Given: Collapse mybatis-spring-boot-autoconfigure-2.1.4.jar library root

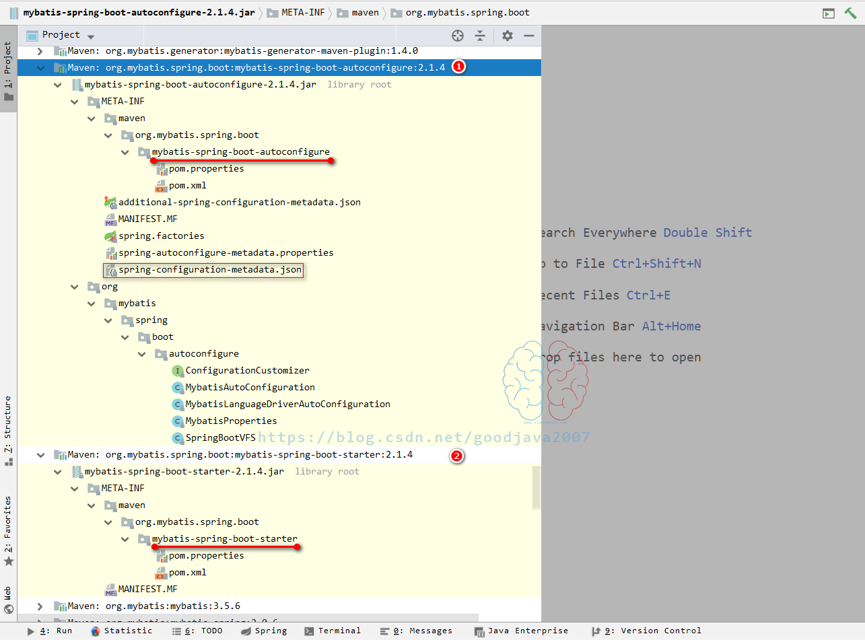Looking at the screenshot, I should [x=58, y=85].
